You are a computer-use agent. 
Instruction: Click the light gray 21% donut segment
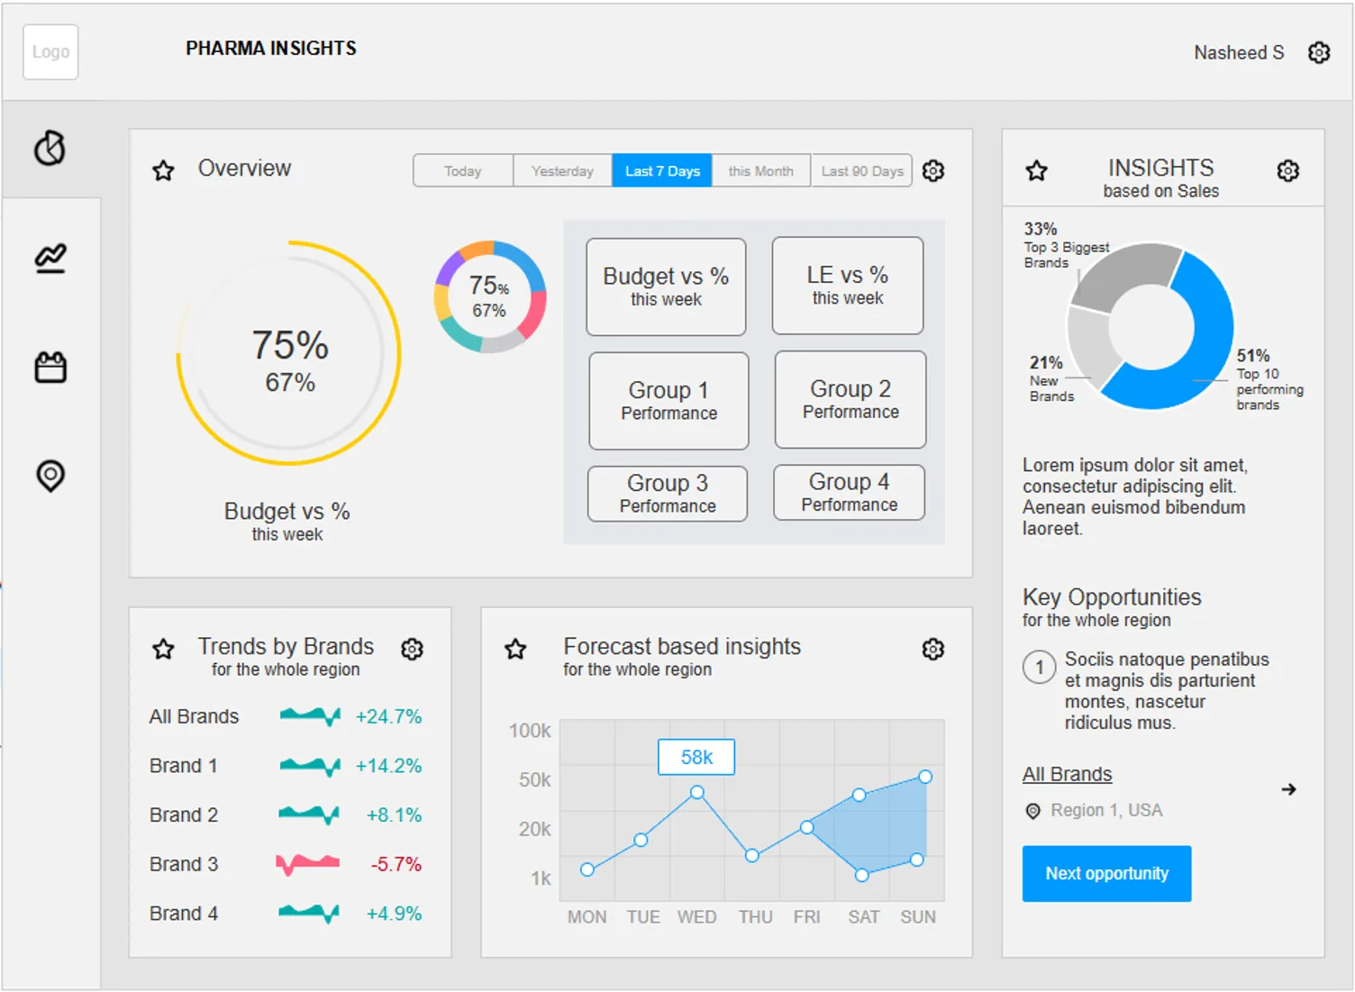tap(1092, 347)
